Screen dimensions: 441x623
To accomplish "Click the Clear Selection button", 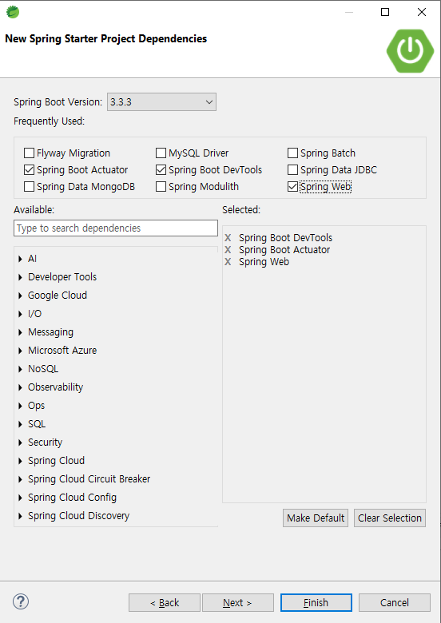I will click(x=390, y=518).
